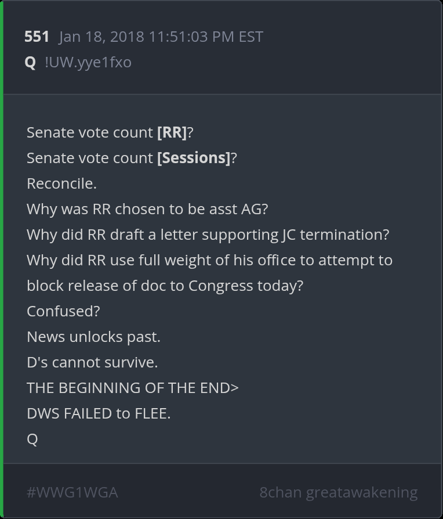This screenshot has height=519, width=443.
Task: Click the green vertical bar on left edge
Action: coord(2,259)
